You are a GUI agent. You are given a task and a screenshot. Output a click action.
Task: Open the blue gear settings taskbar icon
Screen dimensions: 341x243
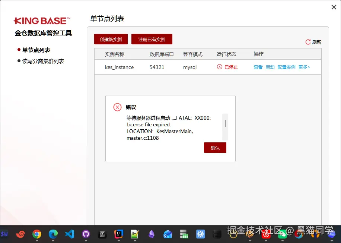tap(201, 234)
